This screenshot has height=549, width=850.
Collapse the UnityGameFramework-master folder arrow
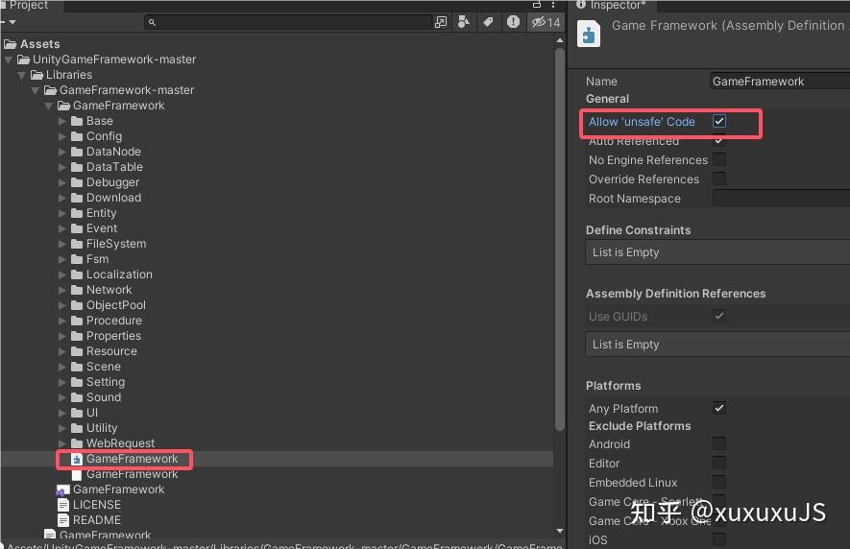8,60
